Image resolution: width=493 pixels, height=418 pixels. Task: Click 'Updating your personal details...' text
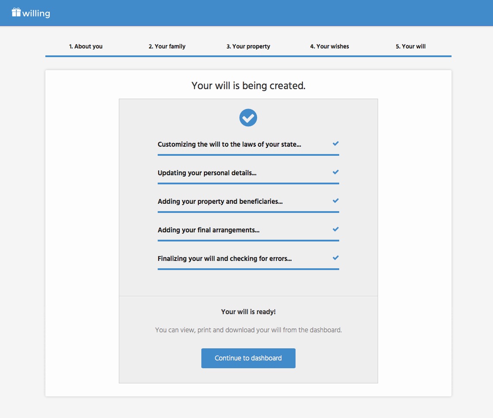pos(207,173)
